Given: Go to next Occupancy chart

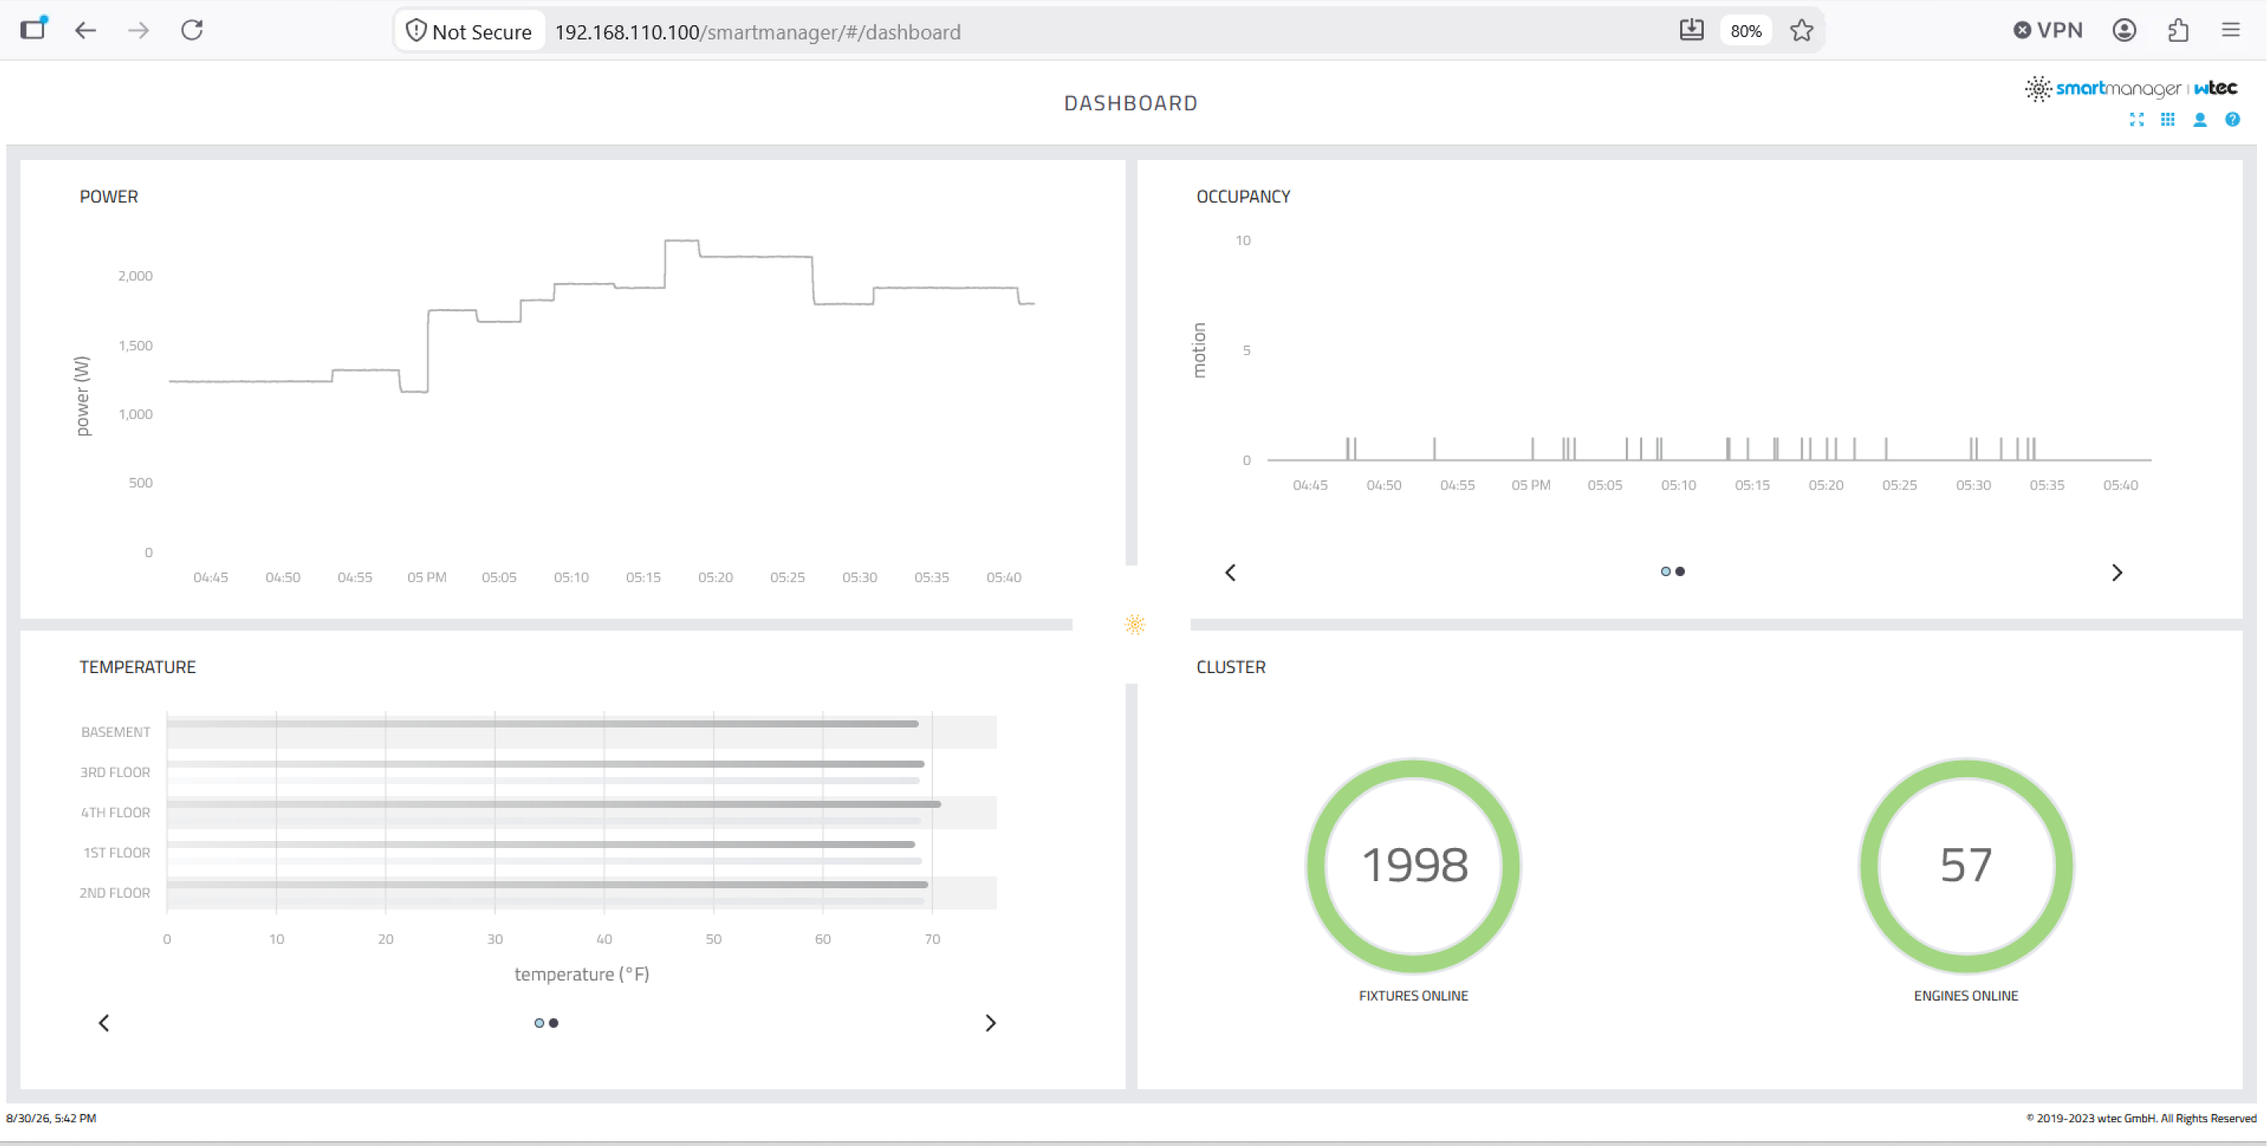Looking at the screenshot, I should click(x=2117, y=572).
